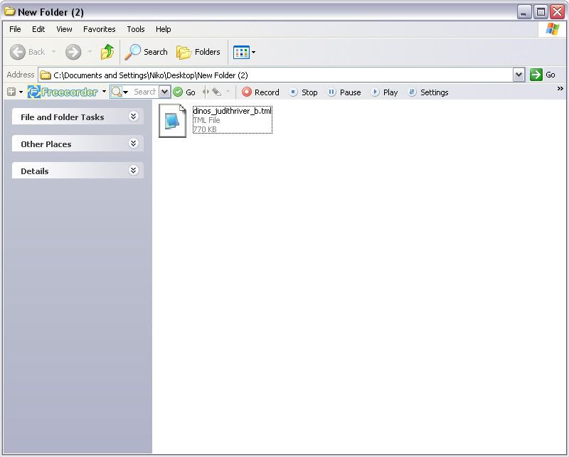Click the address bar path field
The height and width of the screenshot is (457, 569).
276,75
